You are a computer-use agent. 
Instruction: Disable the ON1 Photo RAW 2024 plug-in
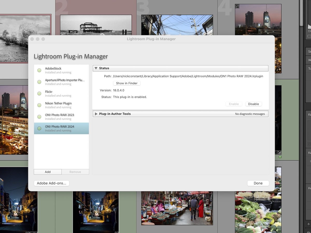pyautogui.click(x=253, y=104)
